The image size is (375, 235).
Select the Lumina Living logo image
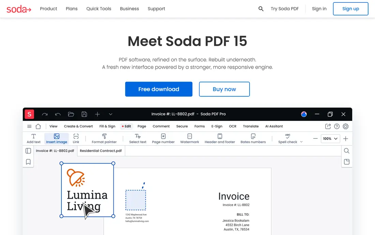point(87,190)
